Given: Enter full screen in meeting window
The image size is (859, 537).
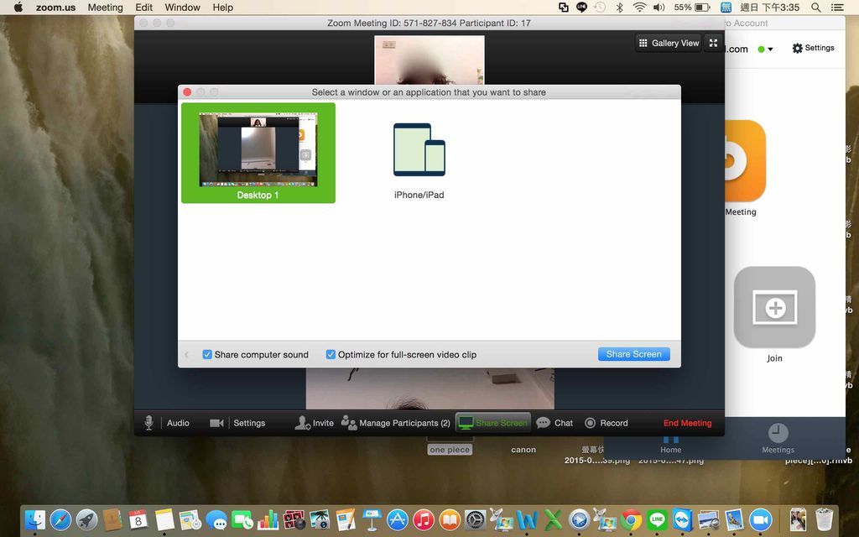Looking at the screenshot, I should [x=713, y=43].
